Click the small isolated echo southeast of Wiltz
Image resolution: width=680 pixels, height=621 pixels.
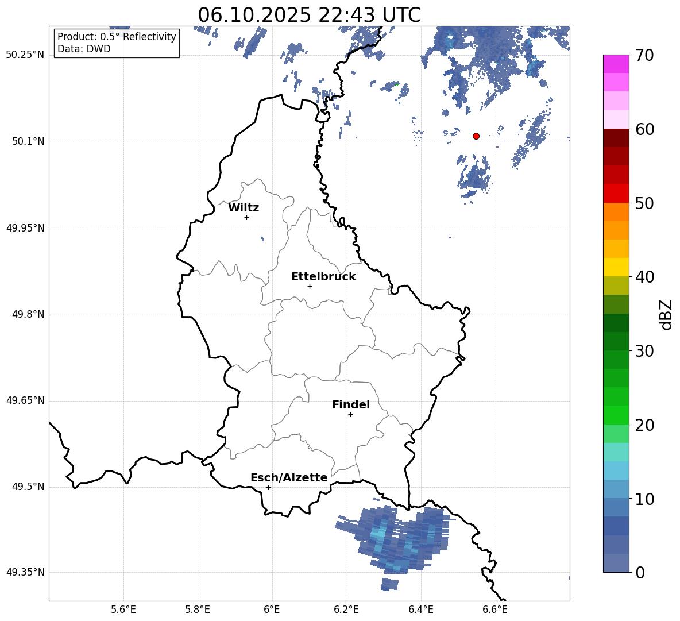click(x=263, y=238)
